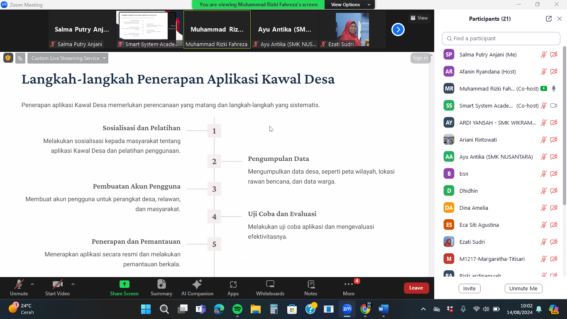Select Ayu Antika video tile
The image size is (567, 319).
click(x=285, y=29)
